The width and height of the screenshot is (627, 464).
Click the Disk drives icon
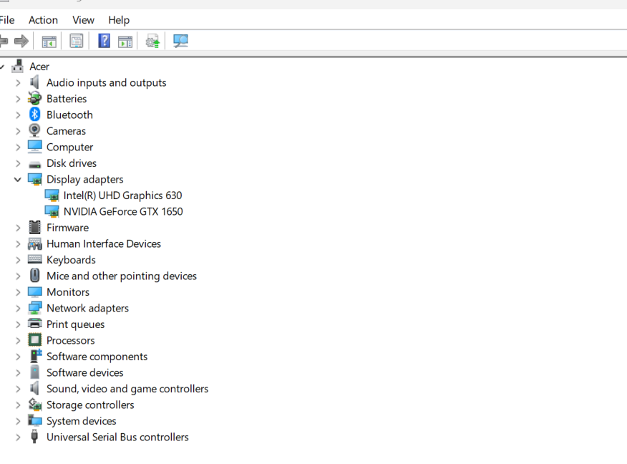click(35, 165)
